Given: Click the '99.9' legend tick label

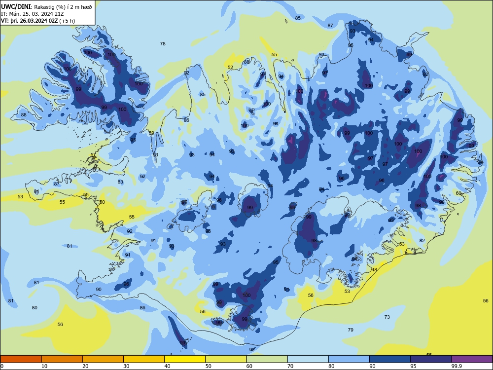Looking at the screenshot, I should pos(456,366).
